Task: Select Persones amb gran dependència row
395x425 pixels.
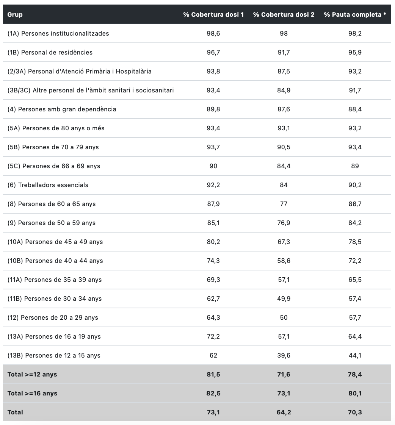Action: 197,109
